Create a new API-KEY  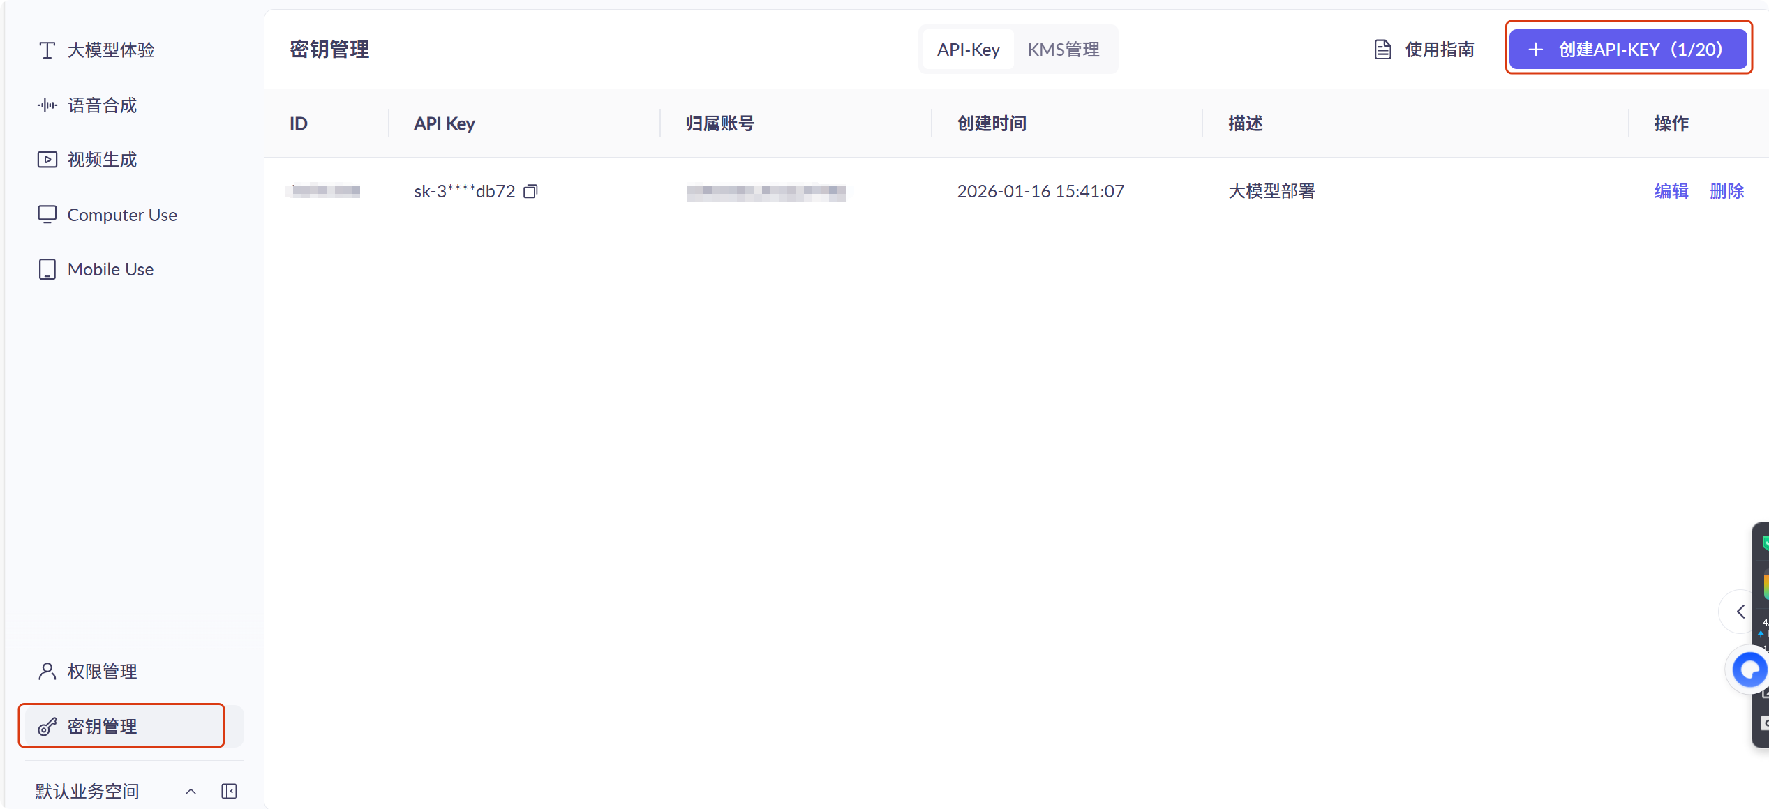click(x=1628, y=49)
